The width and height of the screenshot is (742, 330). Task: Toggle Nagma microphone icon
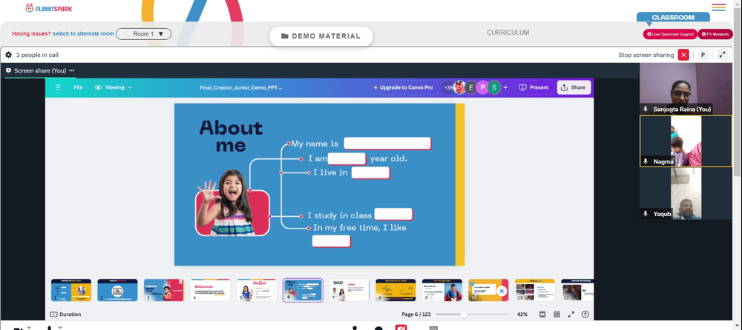click(x=646, y=161)
